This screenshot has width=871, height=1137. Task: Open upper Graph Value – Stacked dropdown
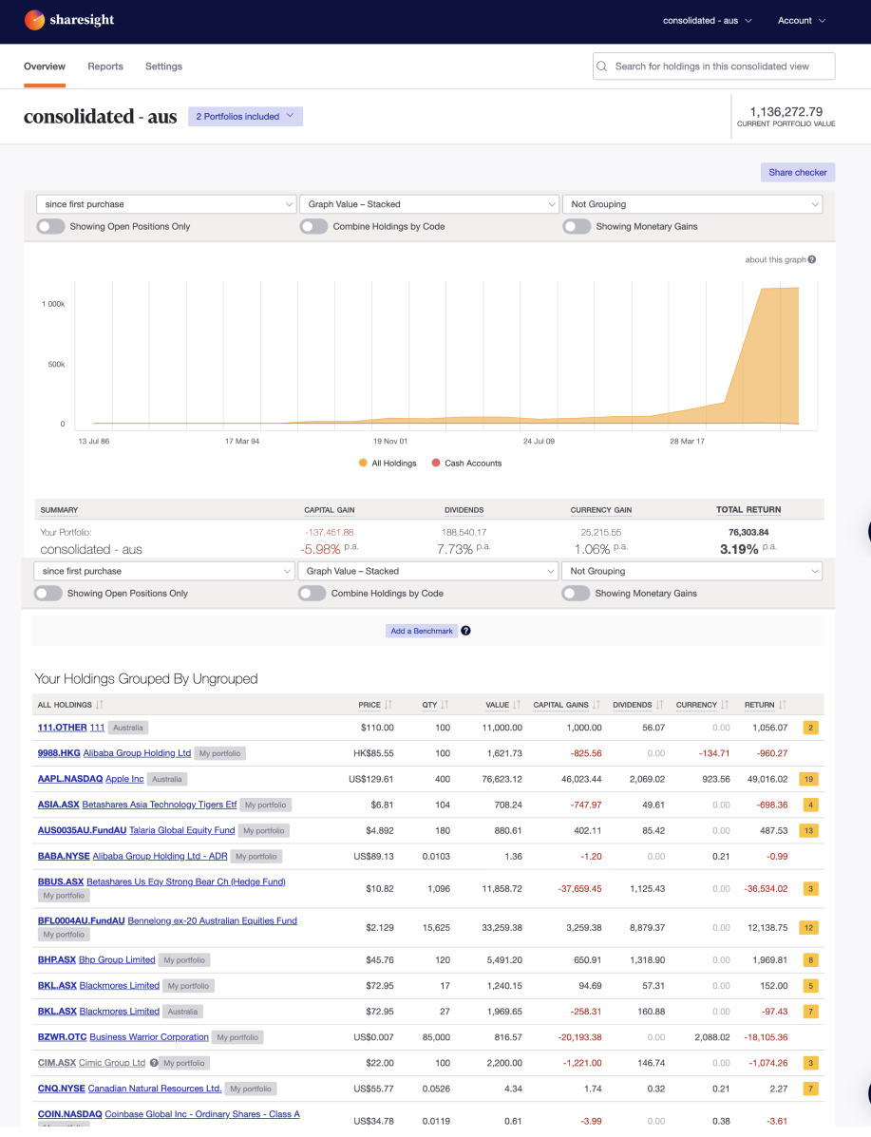[429, 204]
